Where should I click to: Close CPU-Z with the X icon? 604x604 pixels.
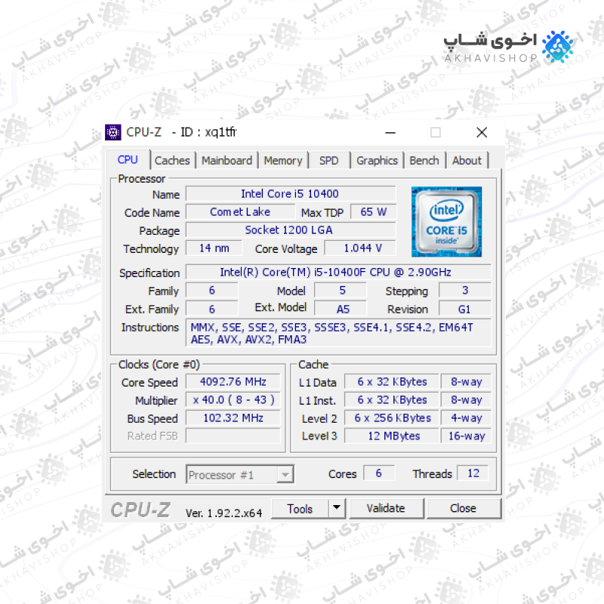tap(482, 133)
